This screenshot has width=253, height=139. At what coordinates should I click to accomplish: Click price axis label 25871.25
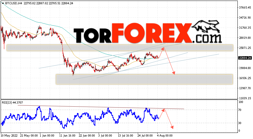[245, 48]
